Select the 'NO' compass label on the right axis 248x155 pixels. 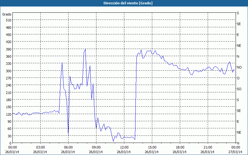[x=239, y=67]
